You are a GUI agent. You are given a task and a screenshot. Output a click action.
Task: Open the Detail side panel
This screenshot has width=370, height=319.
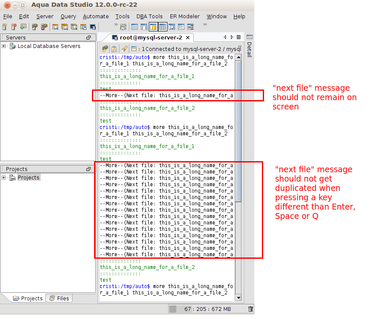[x=249, y=50]
